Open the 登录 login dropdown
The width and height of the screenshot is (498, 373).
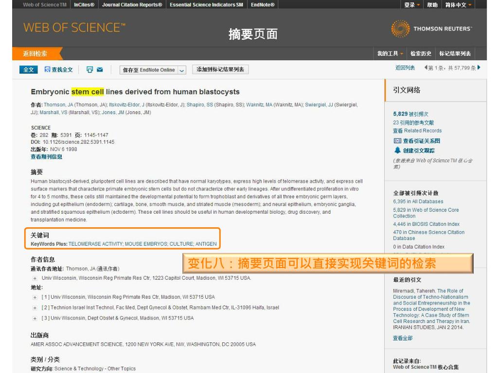(x=412, y=5)
